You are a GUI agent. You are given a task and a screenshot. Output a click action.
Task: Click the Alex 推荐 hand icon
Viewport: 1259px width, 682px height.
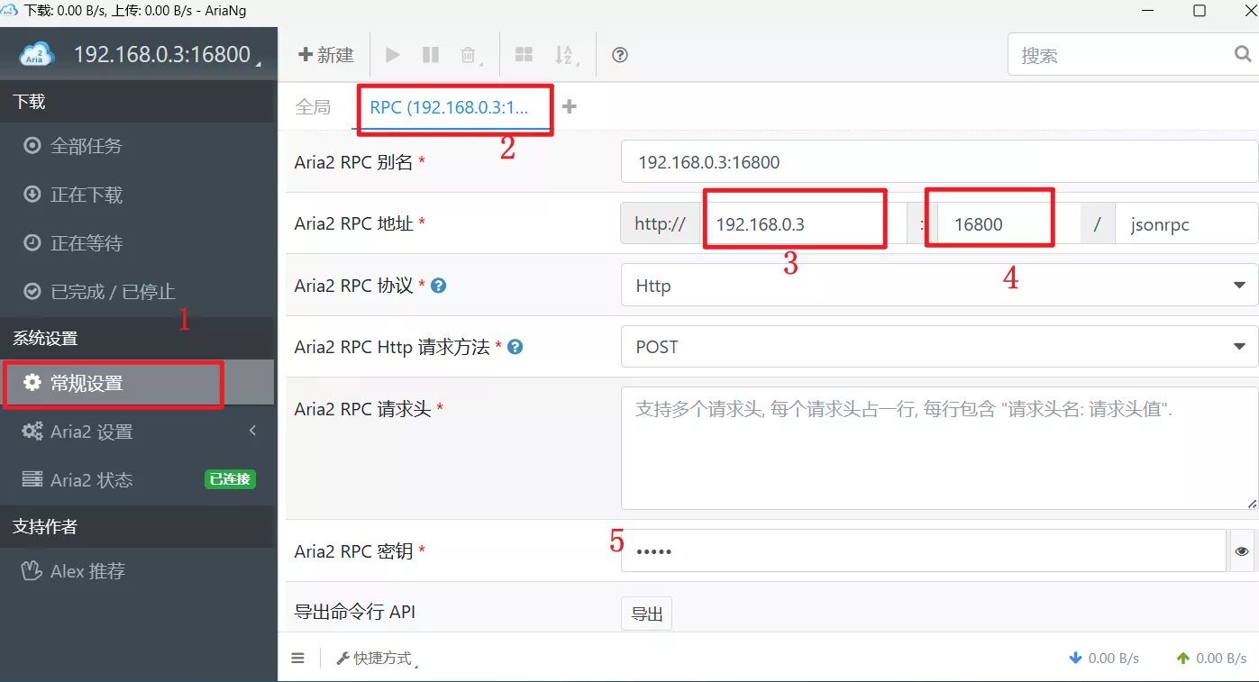(32, 570)
